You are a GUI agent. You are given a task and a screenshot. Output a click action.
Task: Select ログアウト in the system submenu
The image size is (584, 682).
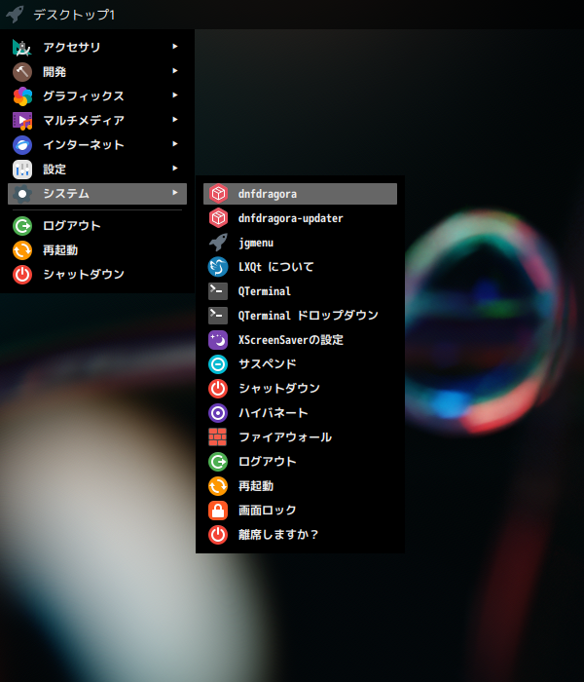tap(300, 462)
